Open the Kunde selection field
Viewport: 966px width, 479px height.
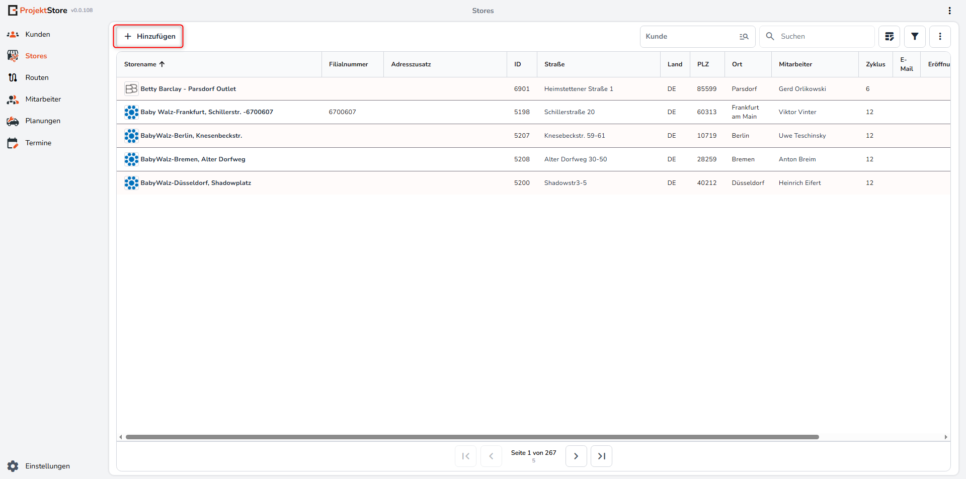(697, 36)
